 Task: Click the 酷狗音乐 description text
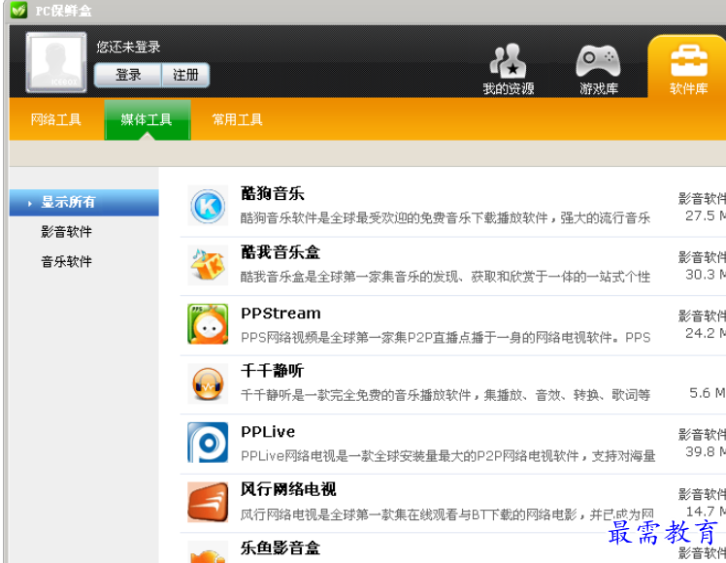pos(445,218)
